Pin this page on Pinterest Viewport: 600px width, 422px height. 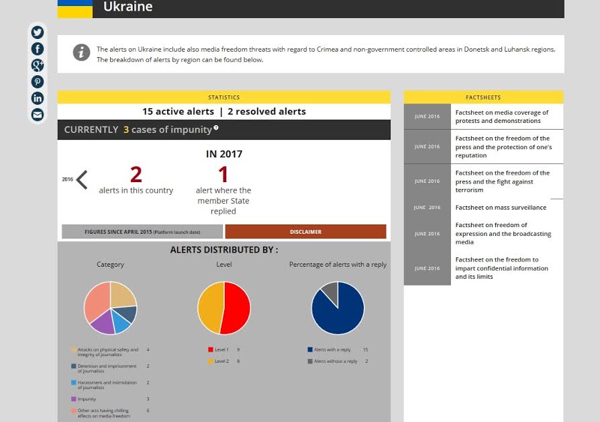coord(38,82)
